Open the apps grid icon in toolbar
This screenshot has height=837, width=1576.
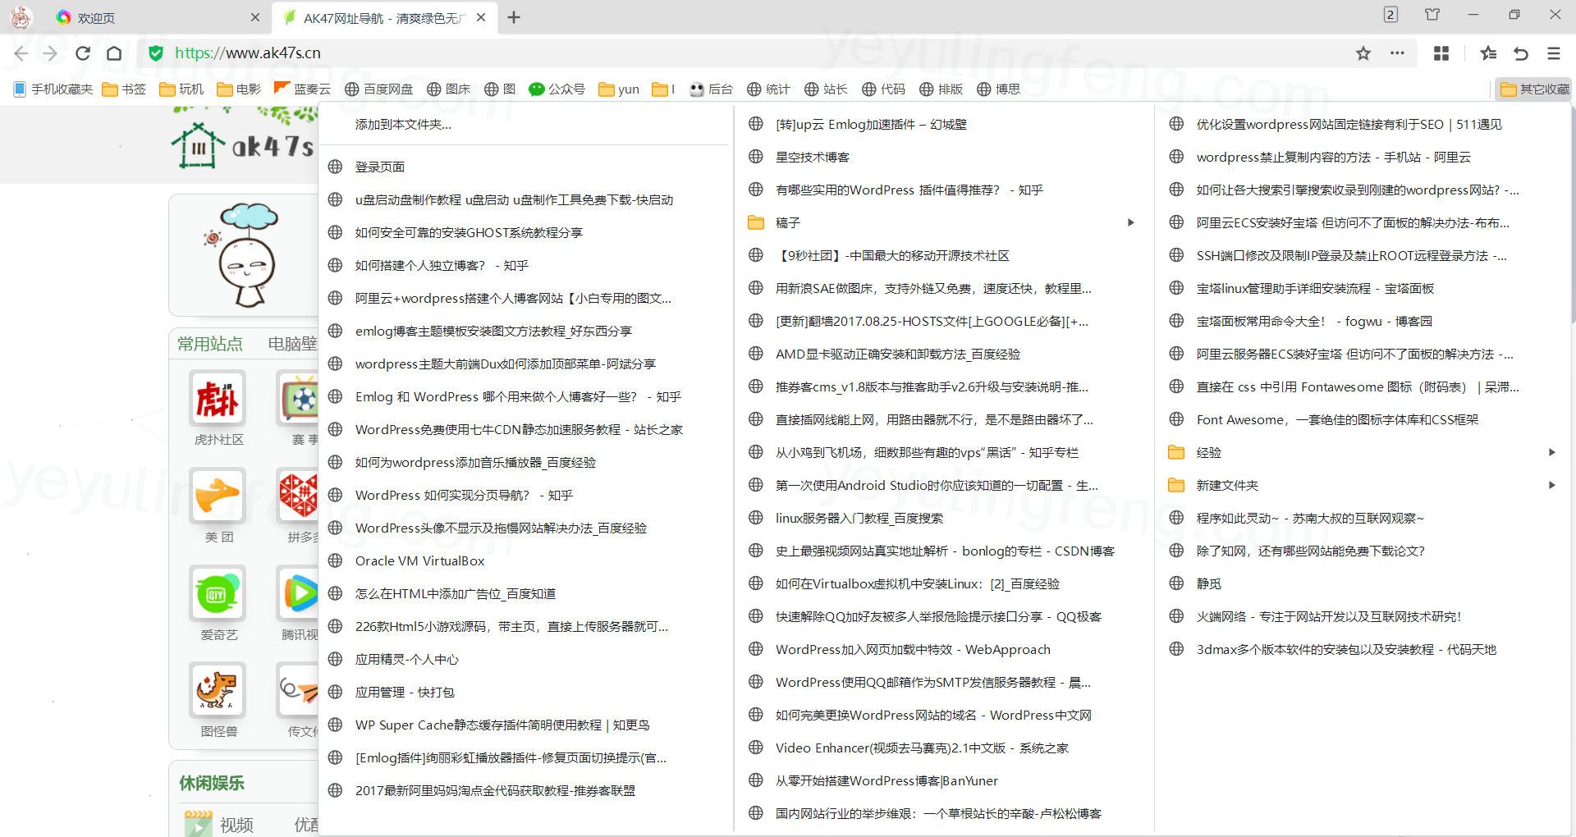pyautogui.click(x=1441, y=53)
